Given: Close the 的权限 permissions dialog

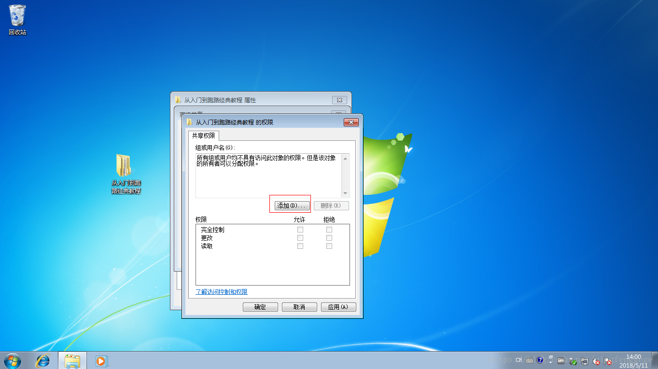Looking at the screenshot, I should pos(351,123).
